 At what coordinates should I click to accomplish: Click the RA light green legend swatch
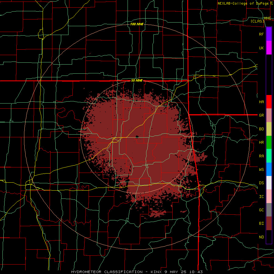269,156
